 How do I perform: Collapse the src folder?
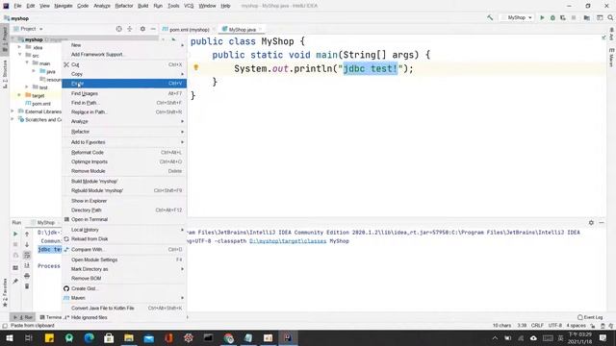(19, 56)
